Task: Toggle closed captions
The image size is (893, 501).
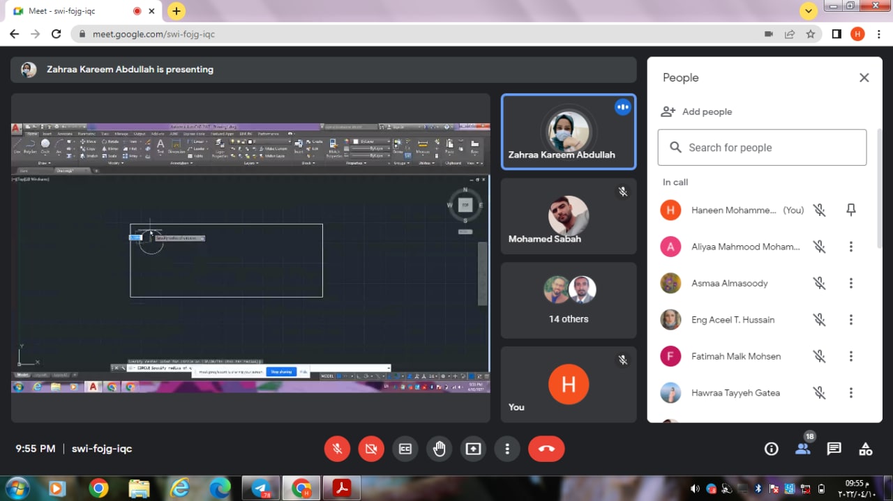Action: pos(405,449)
